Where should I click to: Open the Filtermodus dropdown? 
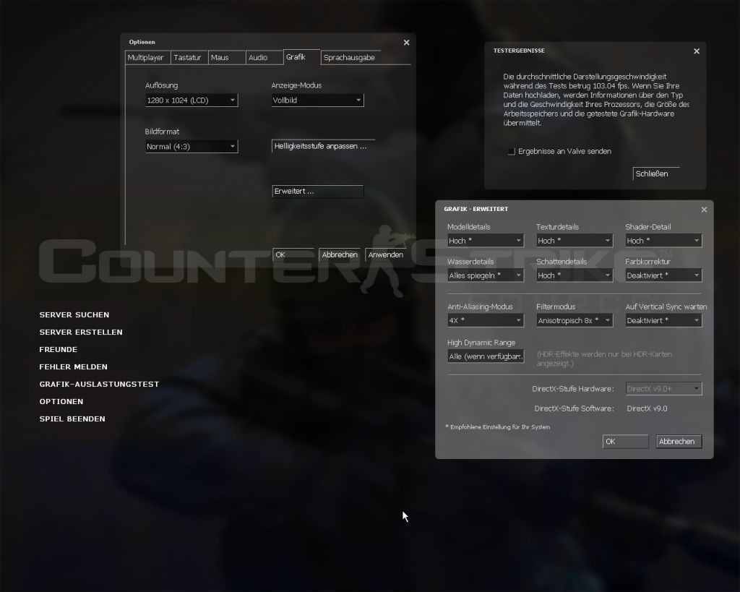575,320
